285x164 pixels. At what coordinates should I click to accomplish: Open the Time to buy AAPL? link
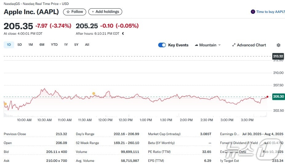pos(271,12)
